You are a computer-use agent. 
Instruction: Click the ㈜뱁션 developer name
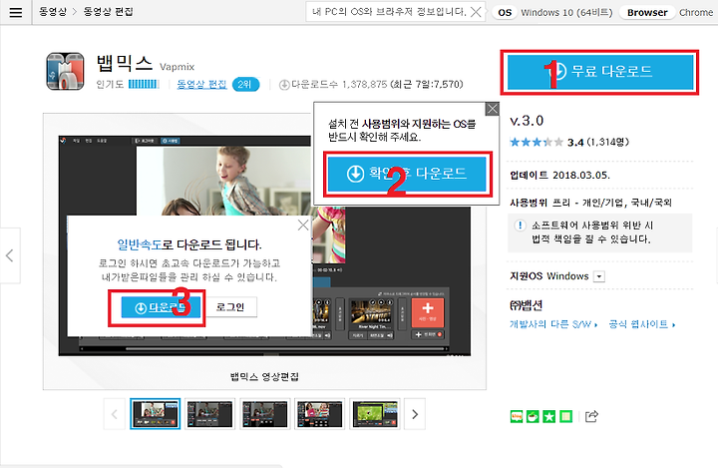526,305
